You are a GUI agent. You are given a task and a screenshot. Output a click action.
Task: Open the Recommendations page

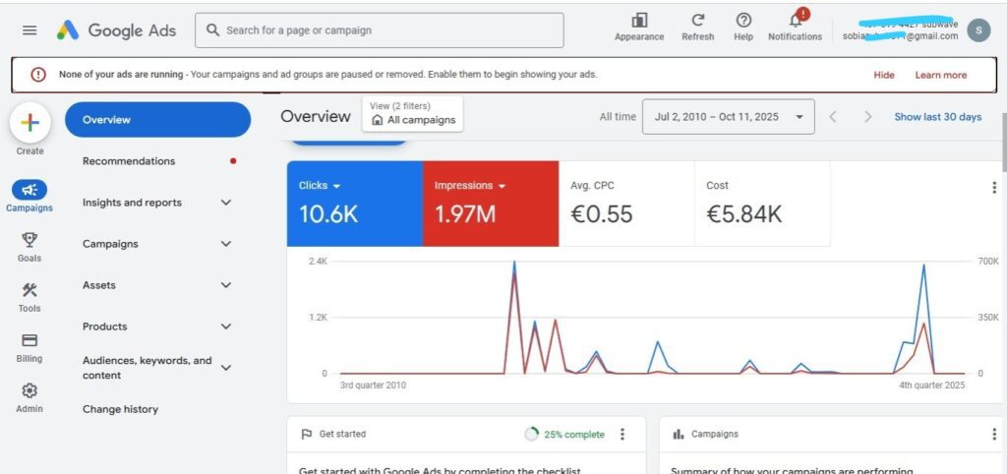point(129,161)
